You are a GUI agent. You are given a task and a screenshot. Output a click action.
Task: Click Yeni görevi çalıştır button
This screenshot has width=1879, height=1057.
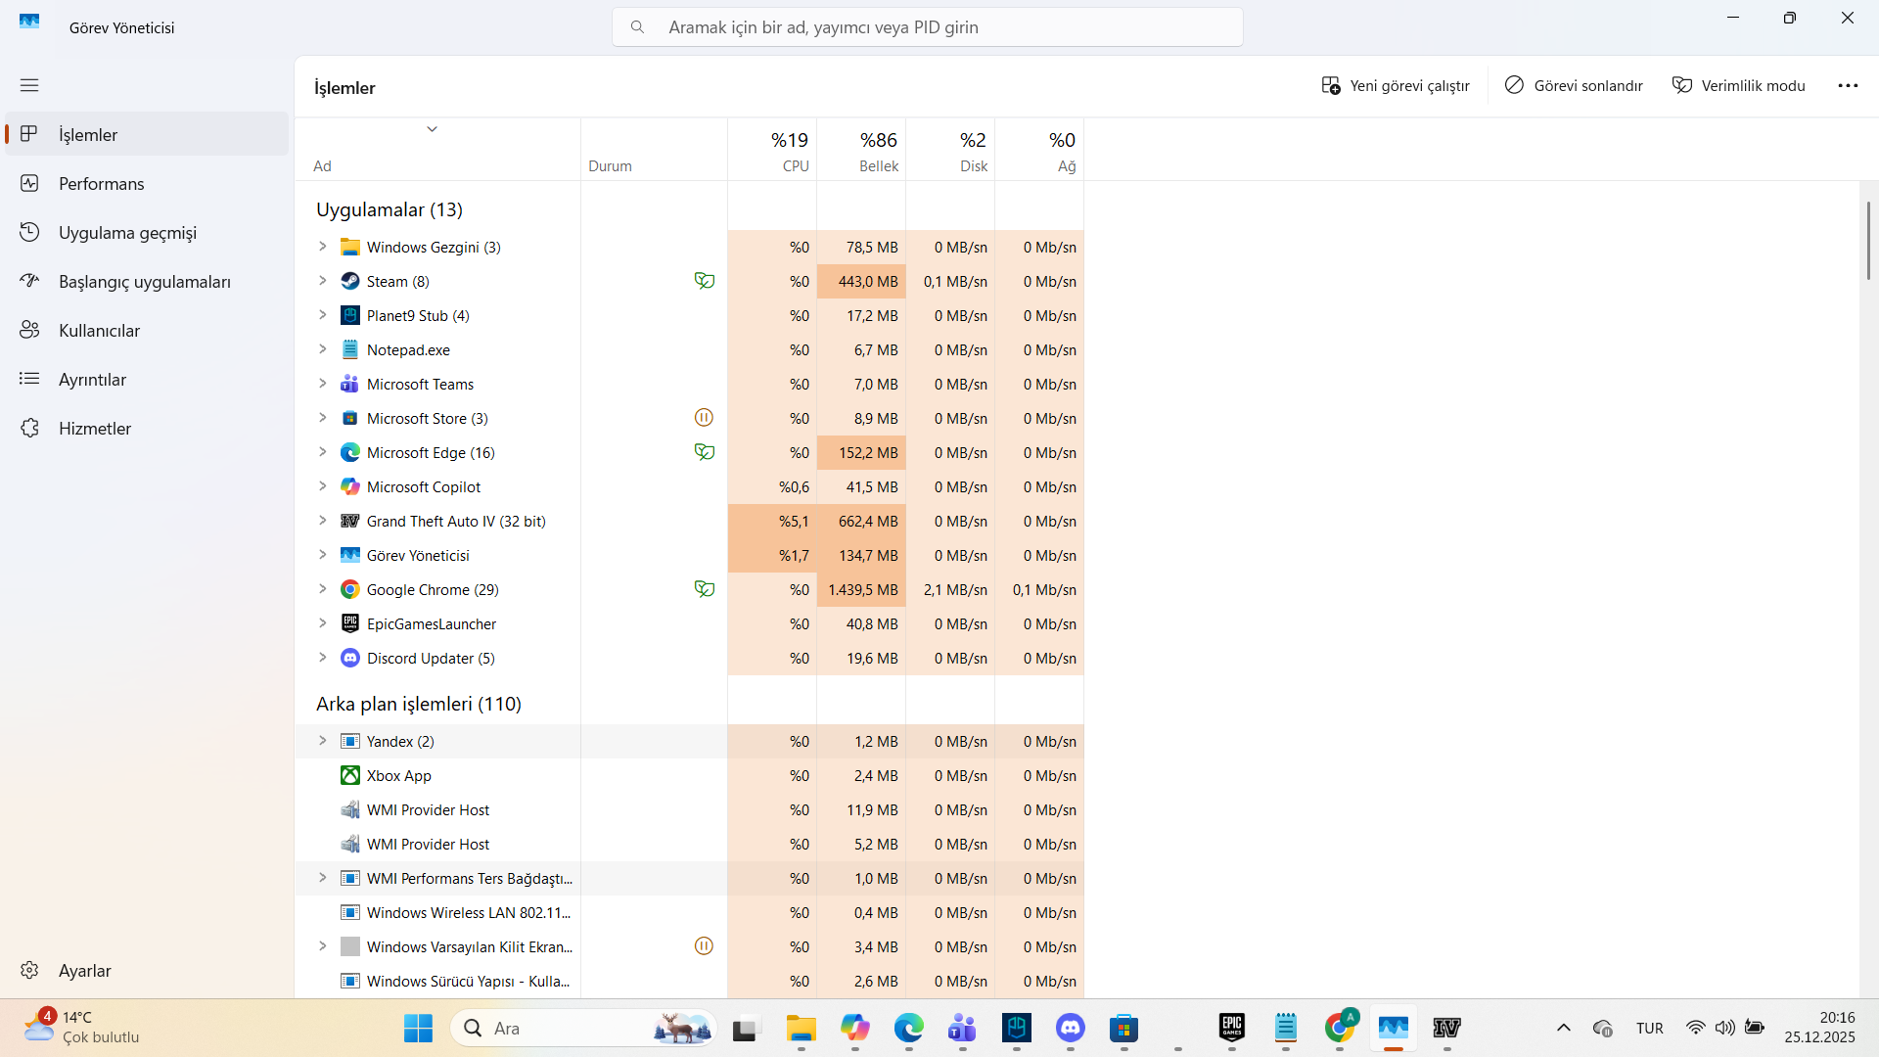pyautogui.click(x=1396, y=86)
